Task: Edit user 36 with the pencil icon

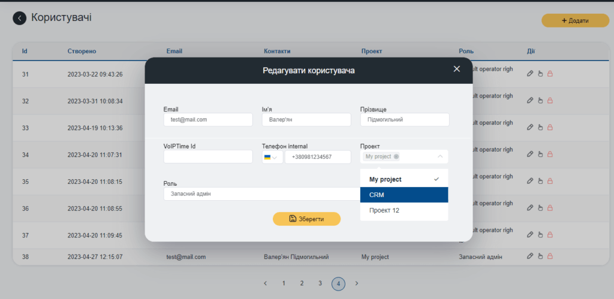Action: (530, 208)
